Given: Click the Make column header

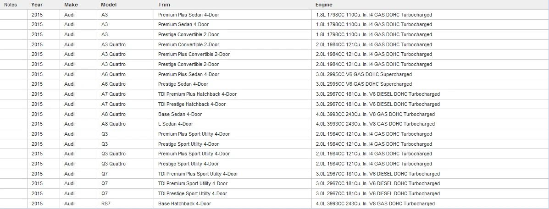Looking at the screenshot, I should tap(71, 5).
